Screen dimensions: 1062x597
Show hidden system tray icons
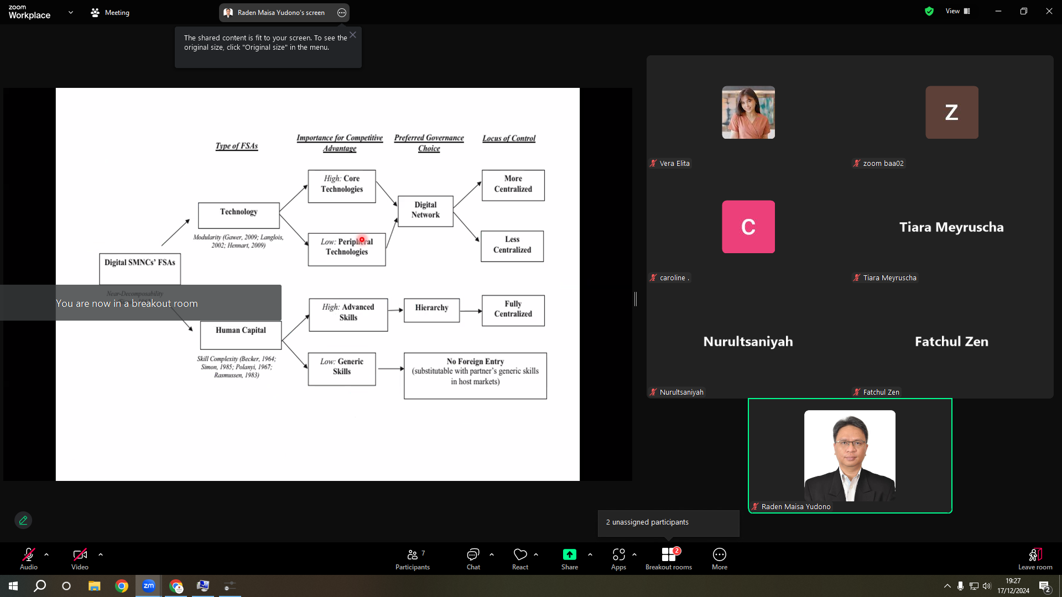(x=948, y=586)
